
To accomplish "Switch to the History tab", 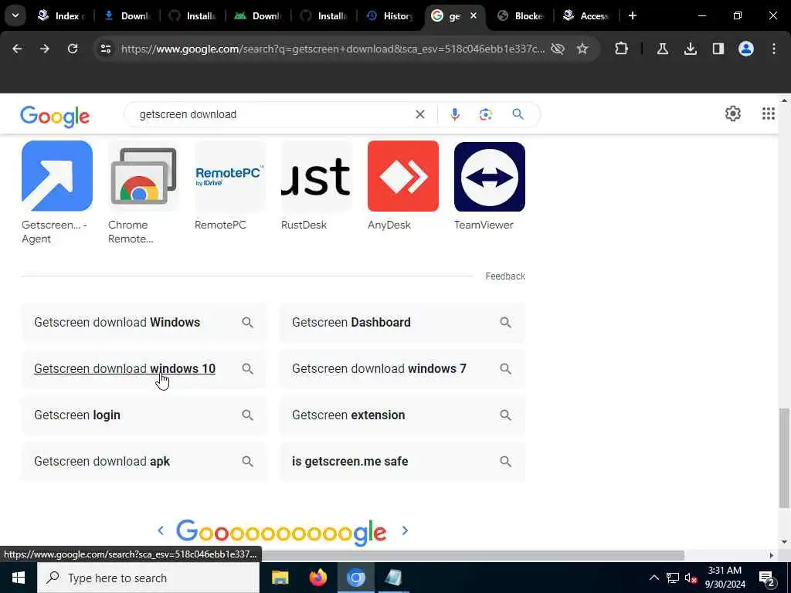I will (390, 15).
